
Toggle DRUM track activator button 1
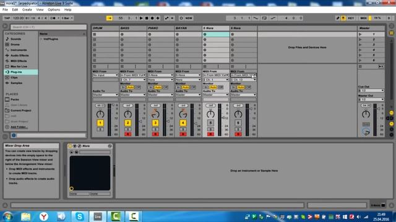coord(100,123)
